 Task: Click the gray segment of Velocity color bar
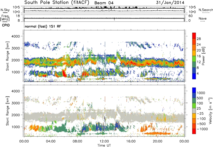click(x=194, y=111)
